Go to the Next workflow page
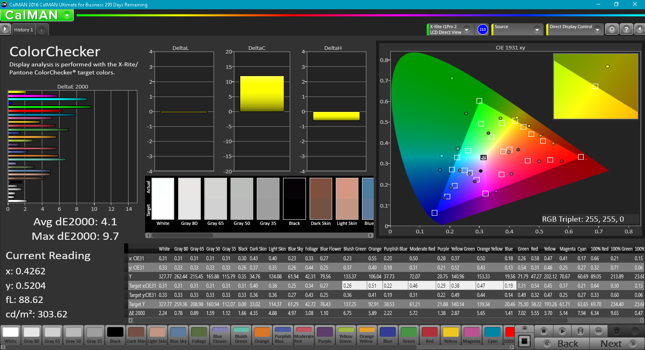The image size is (645, 350). coord(617,344)
